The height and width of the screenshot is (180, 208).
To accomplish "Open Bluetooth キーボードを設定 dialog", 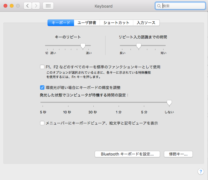I will (x=127, y=154).
